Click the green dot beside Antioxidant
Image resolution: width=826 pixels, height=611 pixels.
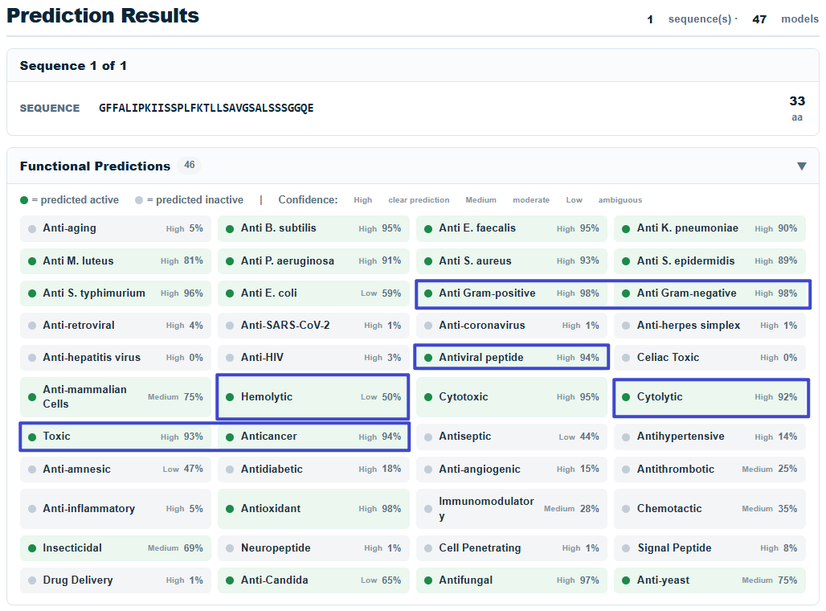click(230, 509)
